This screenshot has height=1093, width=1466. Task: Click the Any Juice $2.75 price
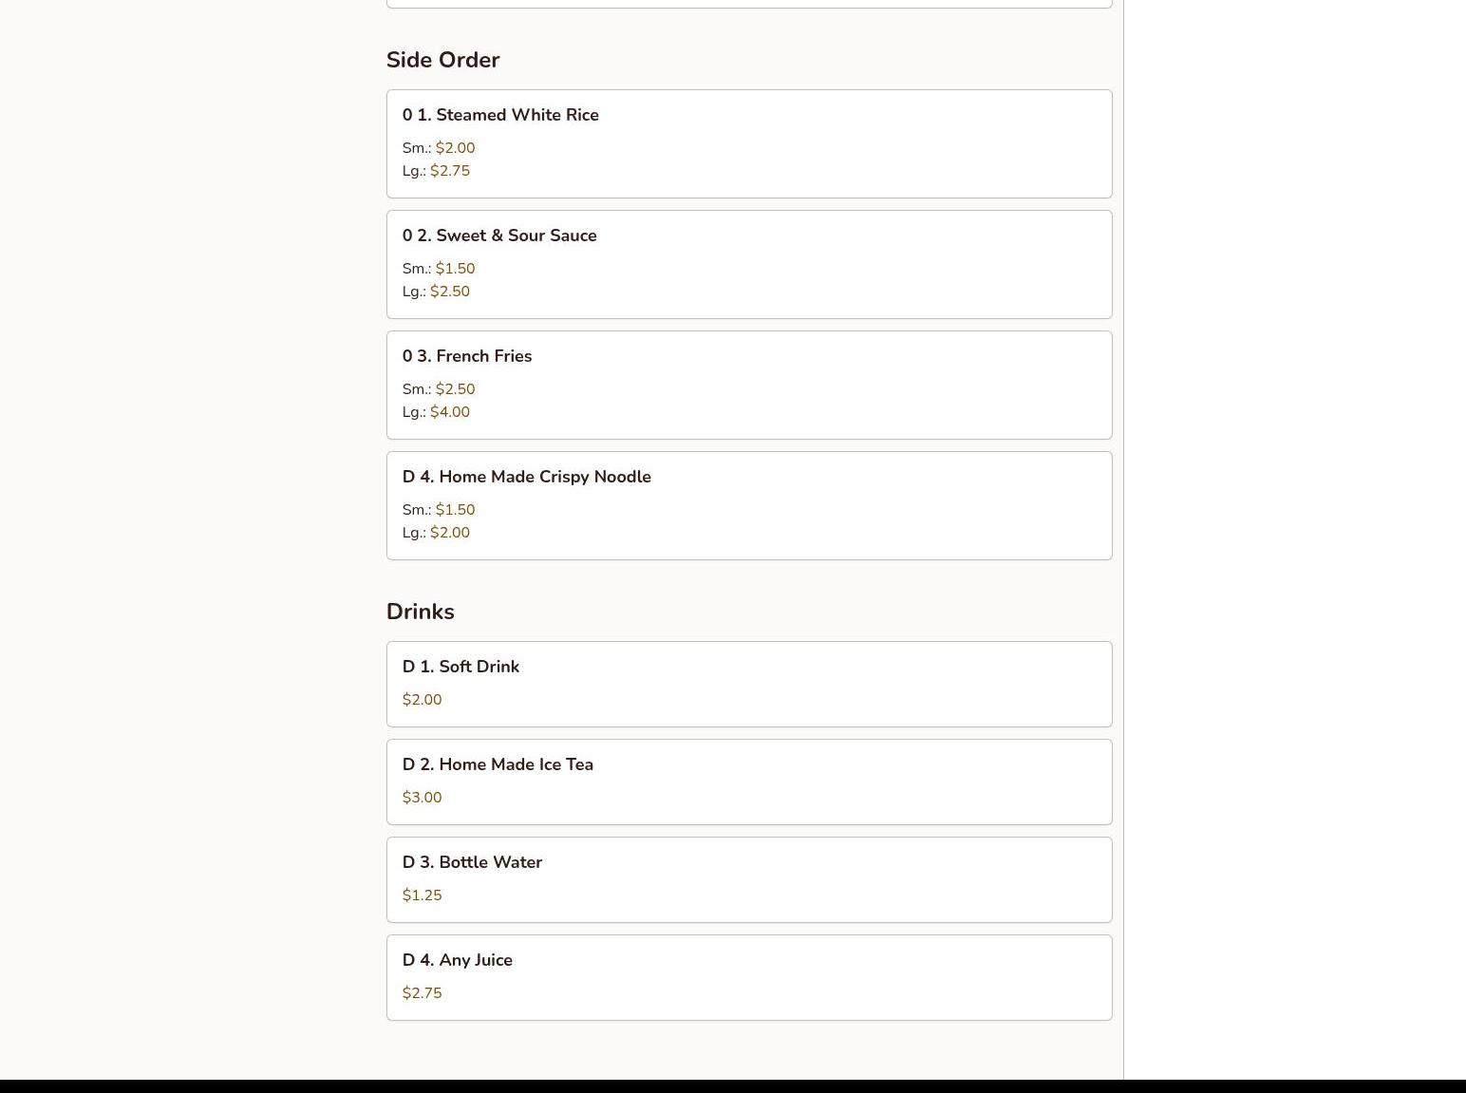[423, 993]
